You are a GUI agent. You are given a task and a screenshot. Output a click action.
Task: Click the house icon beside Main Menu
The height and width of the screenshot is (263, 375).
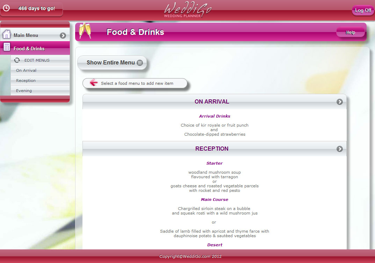tap(6, 35)
